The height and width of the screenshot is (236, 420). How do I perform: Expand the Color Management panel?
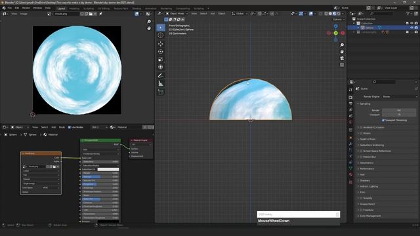(x=370, y=216)
